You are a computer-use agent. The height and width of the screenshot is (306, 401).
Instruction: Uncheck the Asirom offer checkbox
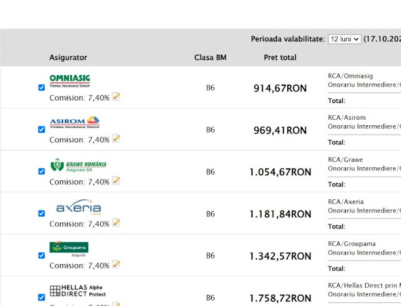tap(41, 130)
